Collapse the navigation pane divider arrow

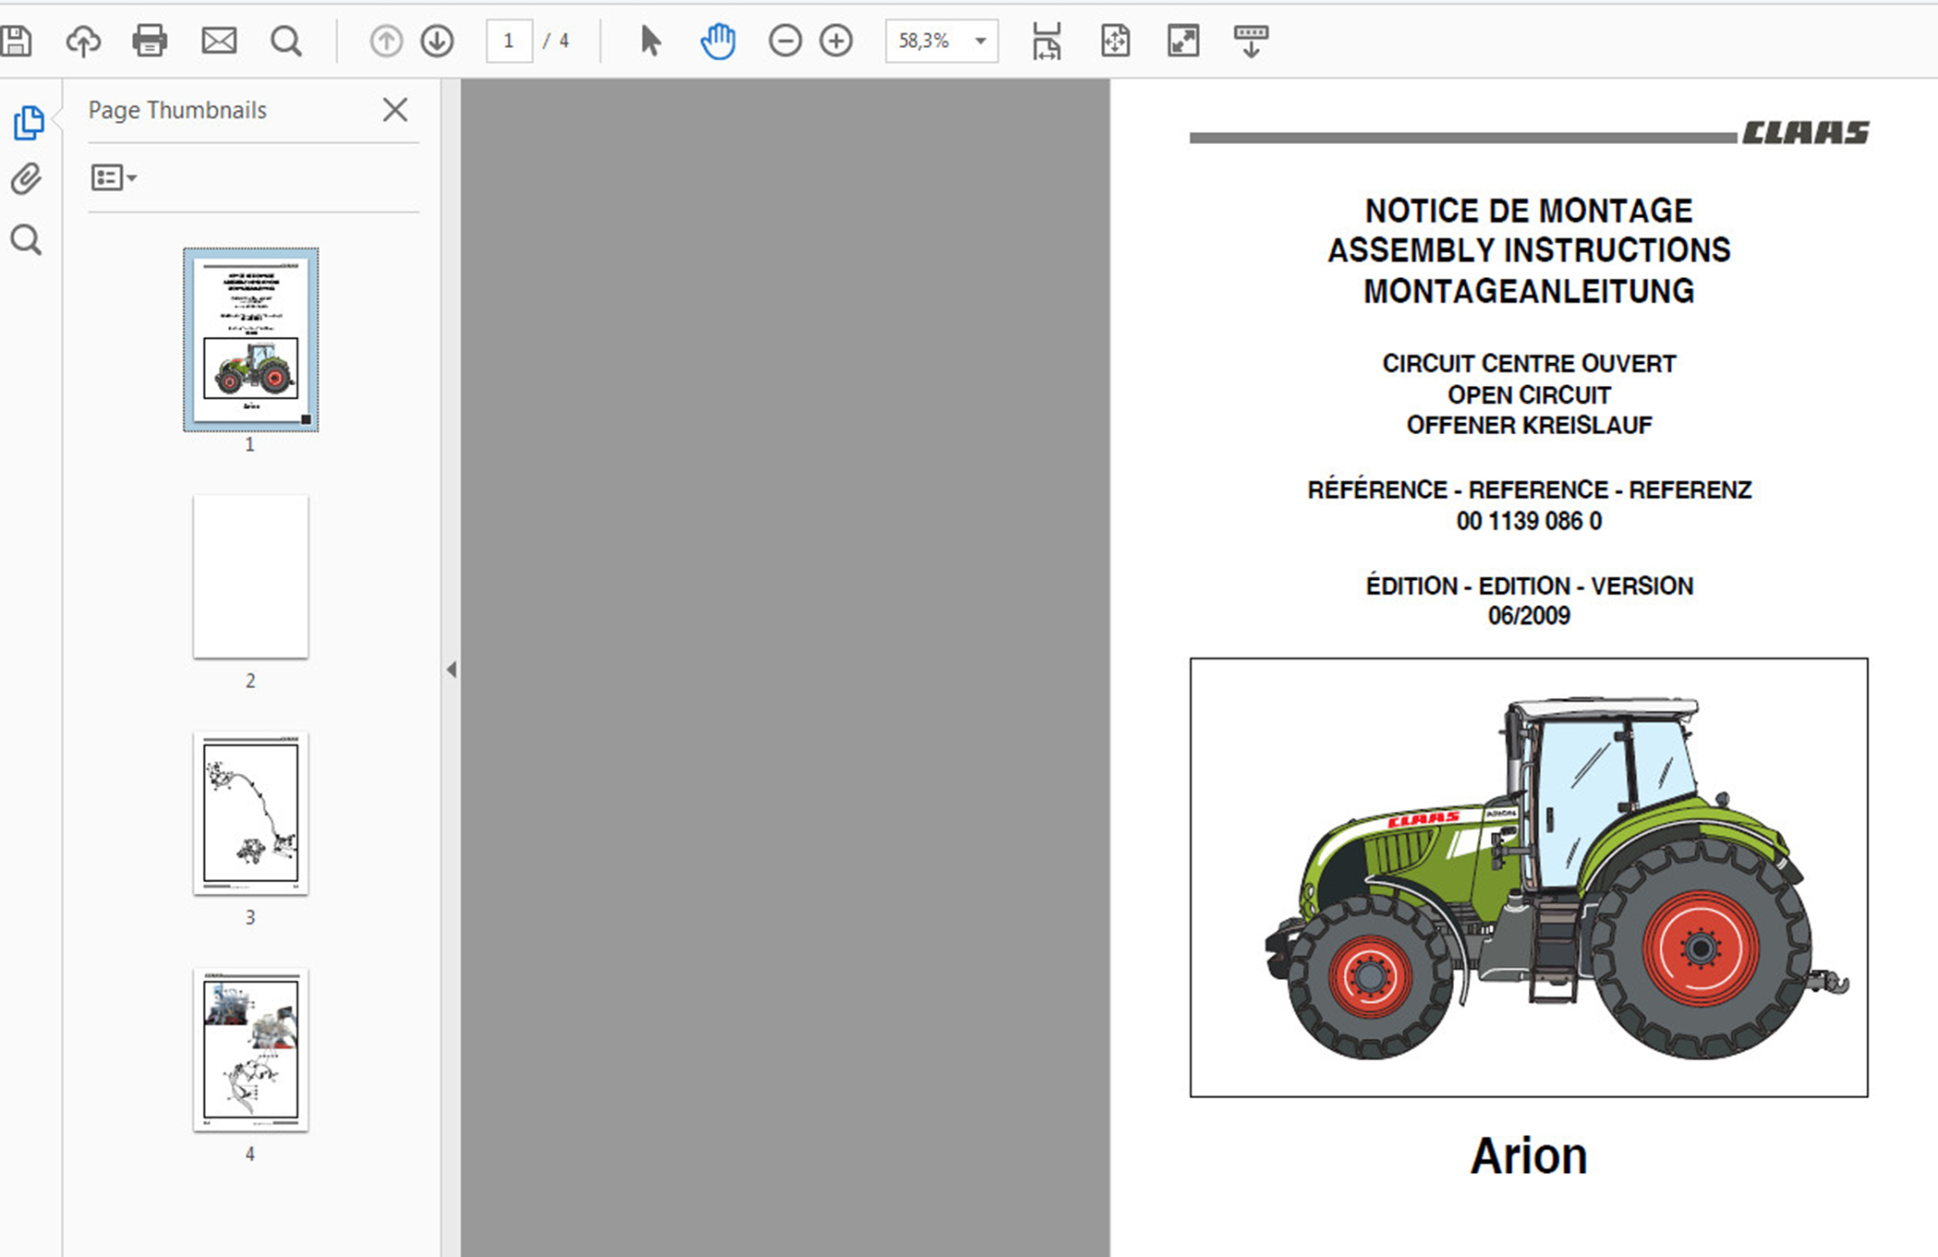(x=451, y=670)
